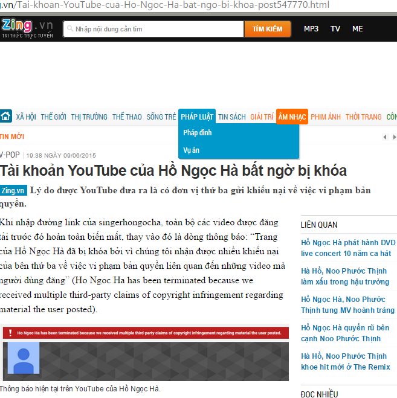397x398 pixels.
Task: Select Pháp đình in the dropdown
Action: point(198,132)
